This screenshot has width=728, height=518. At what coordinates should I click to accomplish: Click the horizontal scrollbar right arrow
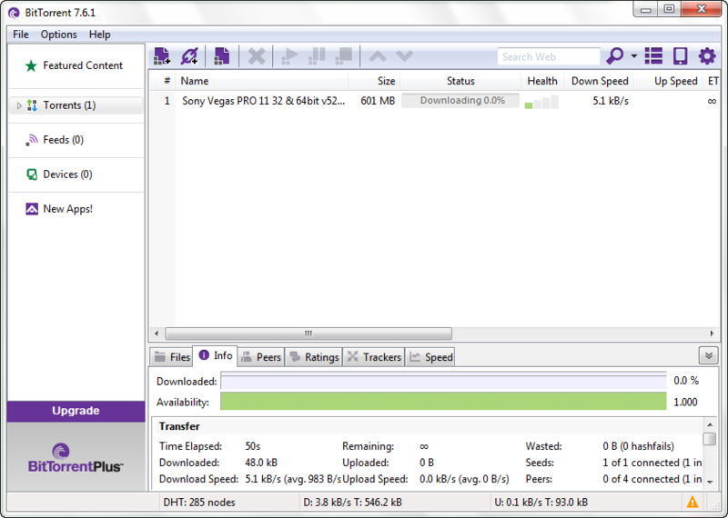(712, 334)
